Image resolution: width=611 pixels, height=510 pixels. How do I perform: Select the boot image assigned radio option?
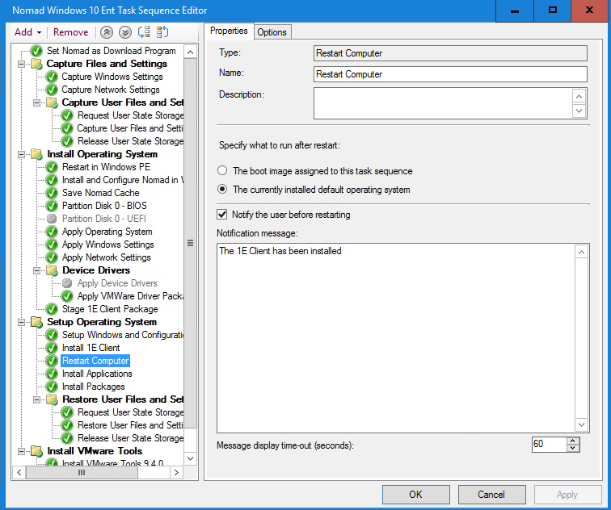tap(222, 171)
